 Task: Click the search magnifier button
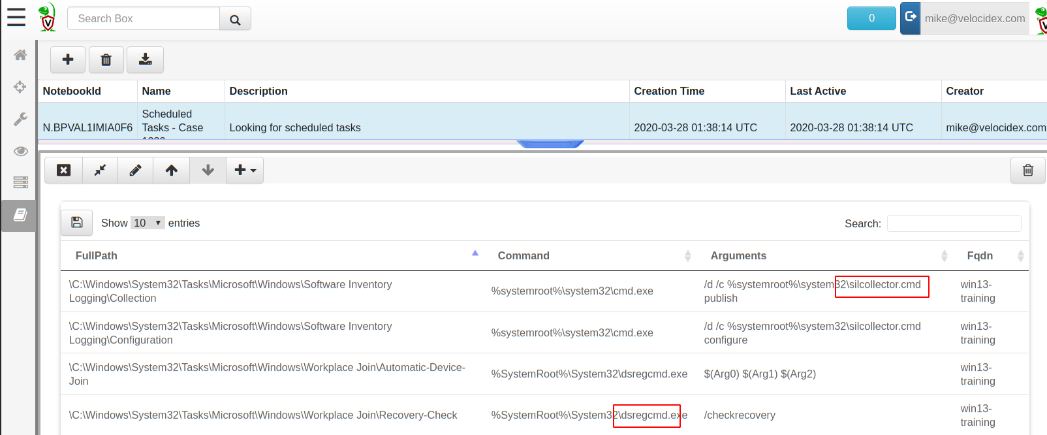[x=235, y=19]
